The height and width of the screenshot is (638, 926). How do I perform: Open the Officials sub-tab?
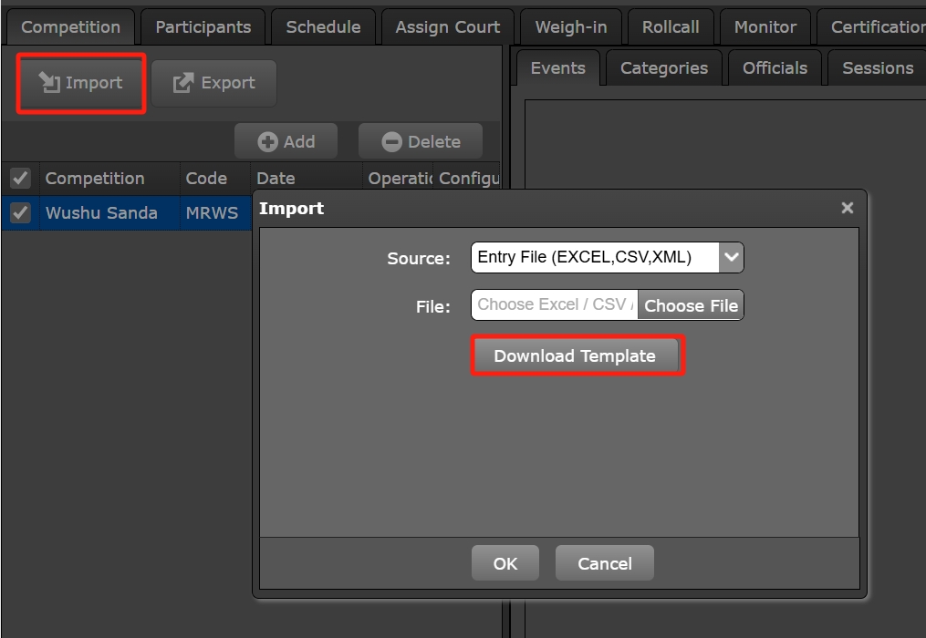point(775,67)
